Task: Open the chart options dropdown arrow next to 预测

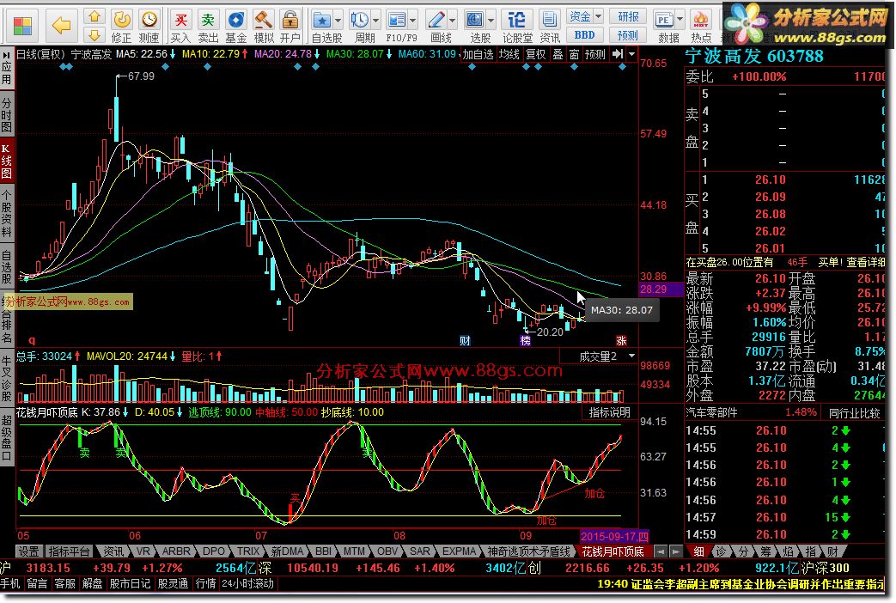Action: coord(631,54)
